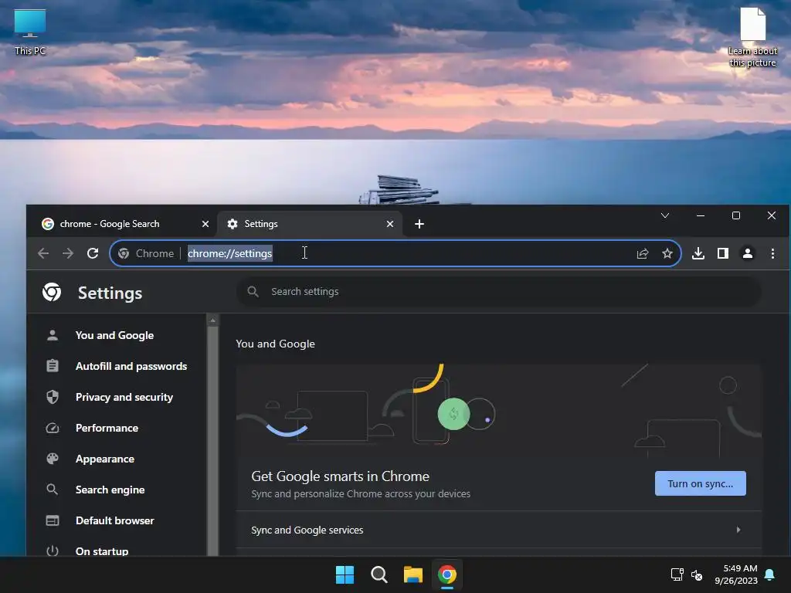Expand arrow on Sync and Google services
The width and height of the screenshot is (791, 593).
click(738, 530)
